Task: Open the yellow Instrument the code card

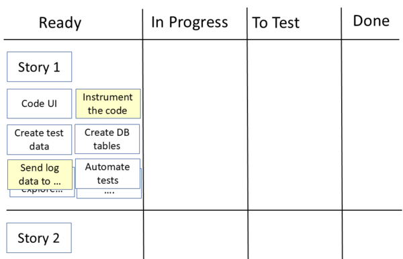Action: (108, 104)
